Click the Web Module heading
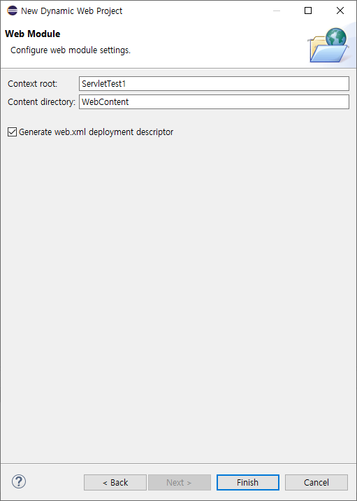The image size is (357, 501). coord(33,34)
